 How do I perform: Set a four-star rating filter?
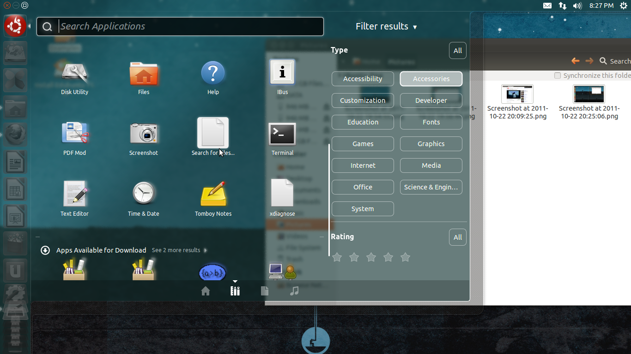click(x=388, y=257)
